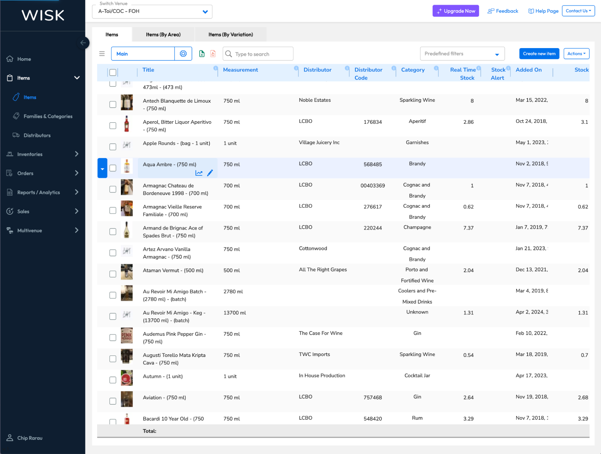The image size is (601, 454).
Task: Click the Create new item button
Action: pos(539,53)
